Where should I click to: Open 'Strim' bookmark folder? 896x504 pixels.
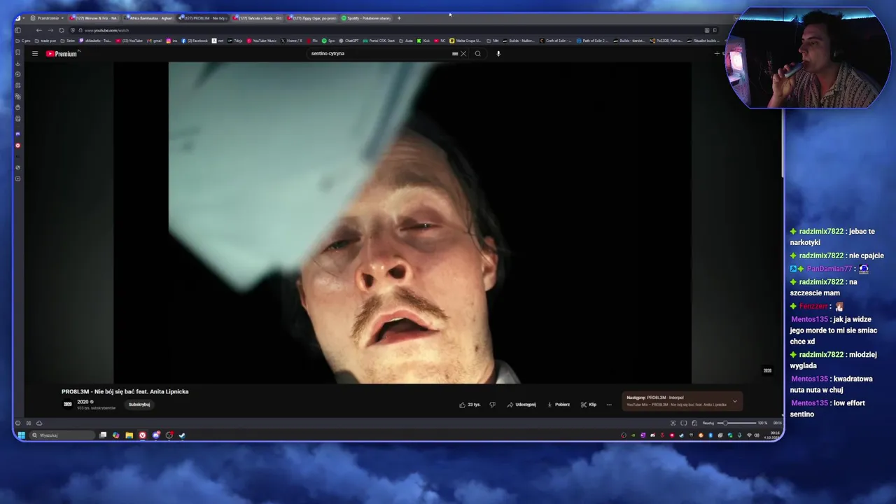coord(68,41)
